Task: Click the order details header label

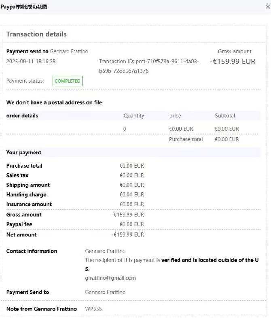Action: 22,116
